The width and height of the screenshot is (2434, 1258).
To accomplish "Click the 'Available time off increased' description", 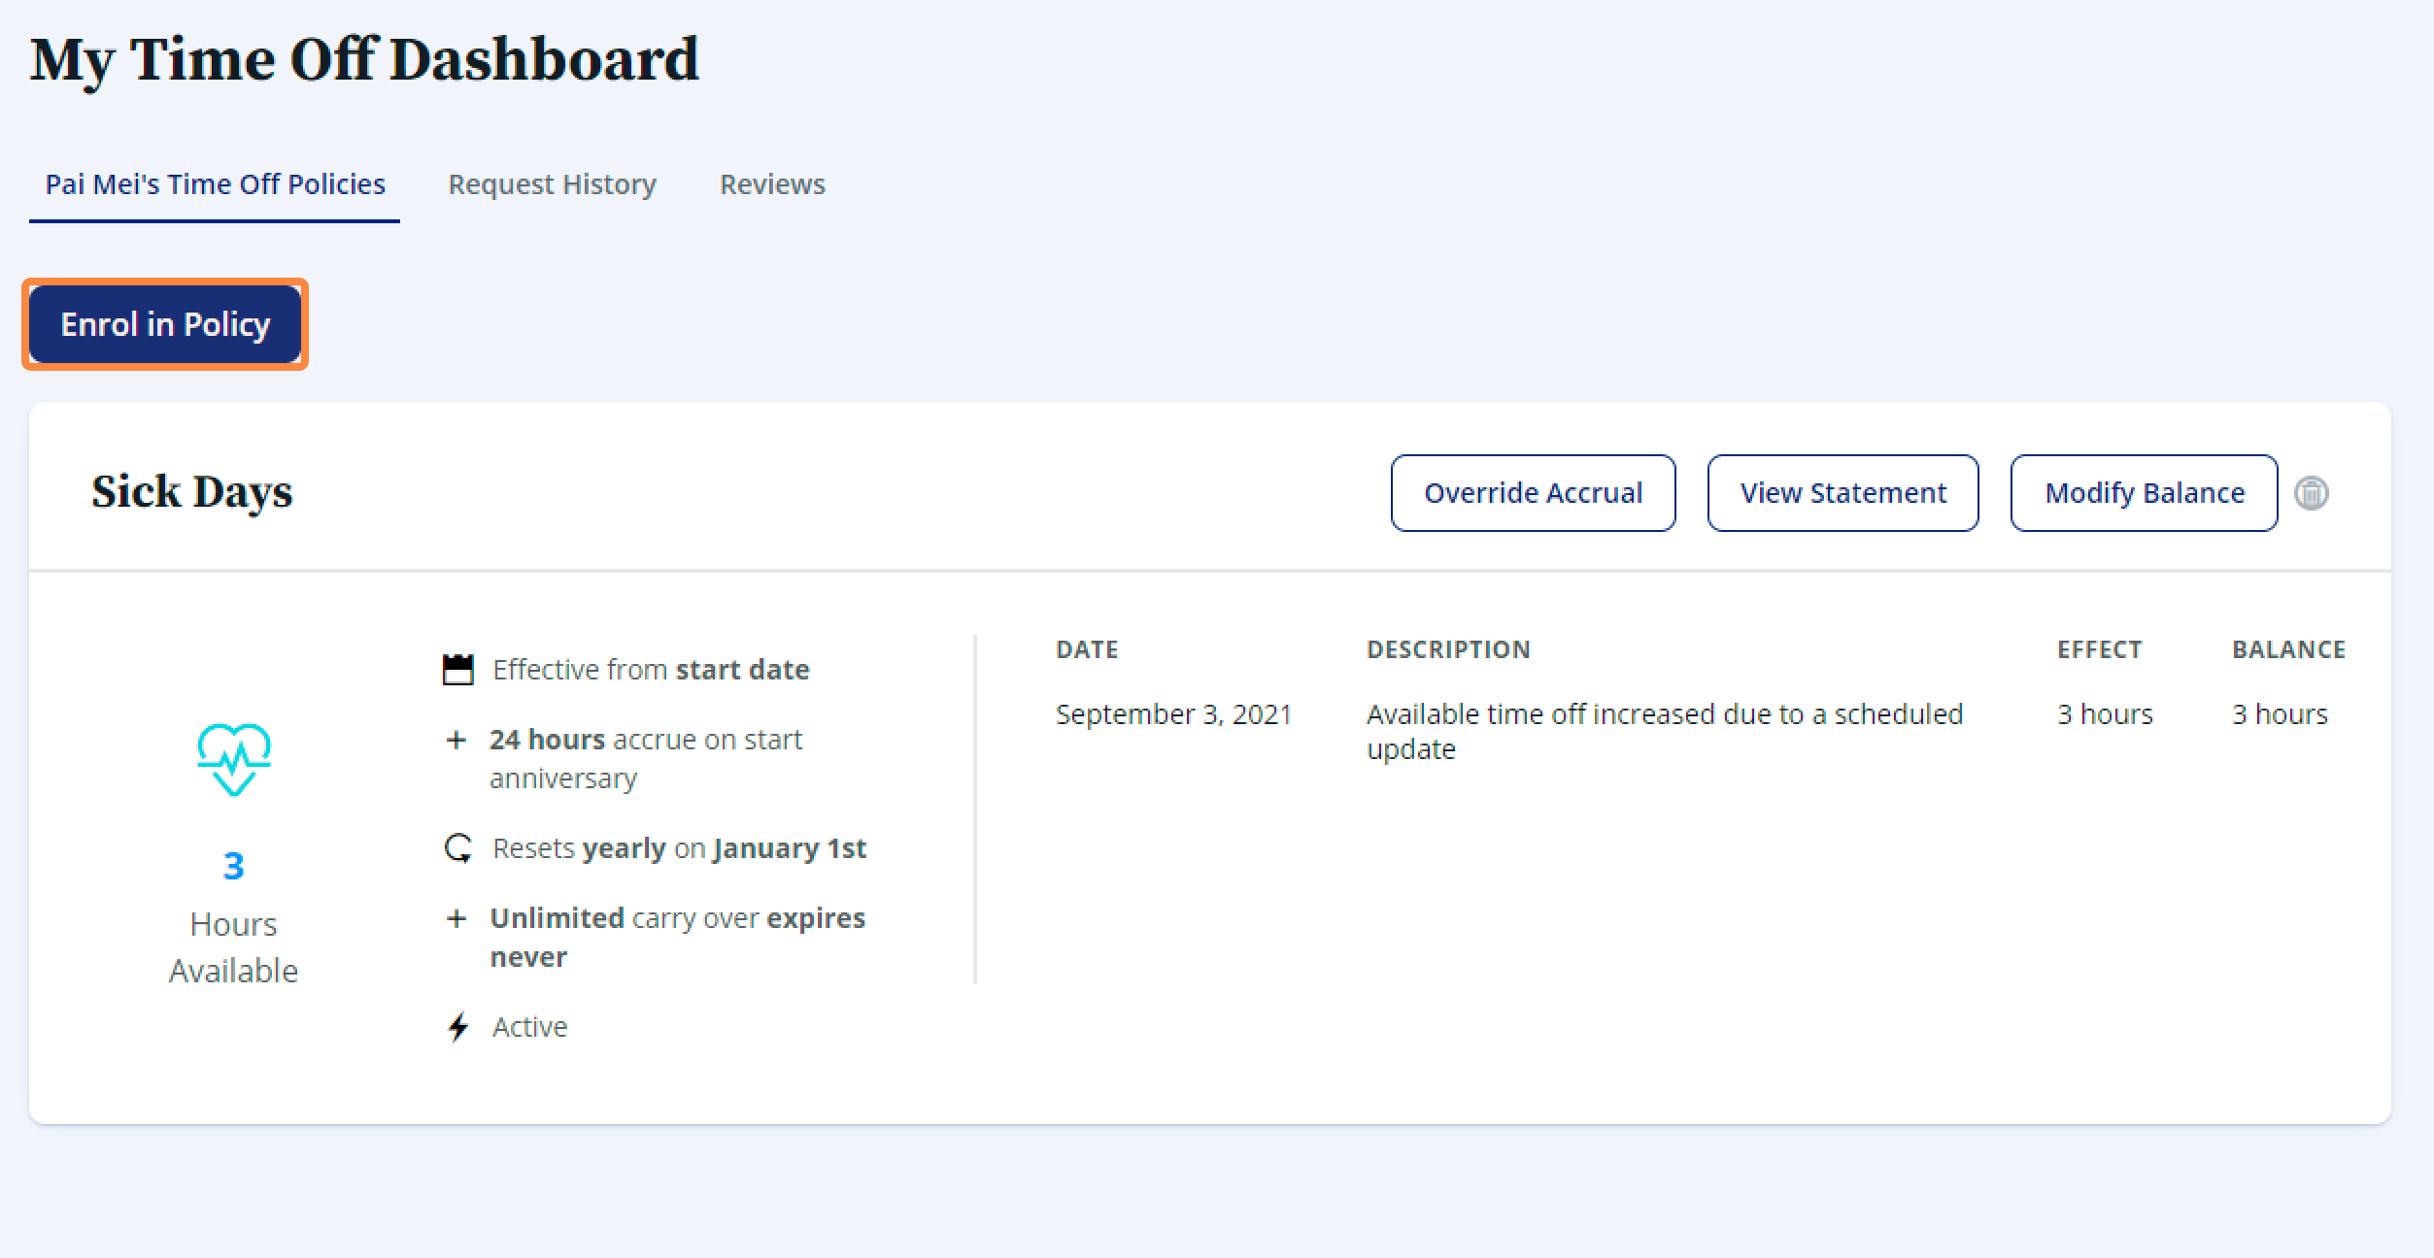I will [1665, 732].
